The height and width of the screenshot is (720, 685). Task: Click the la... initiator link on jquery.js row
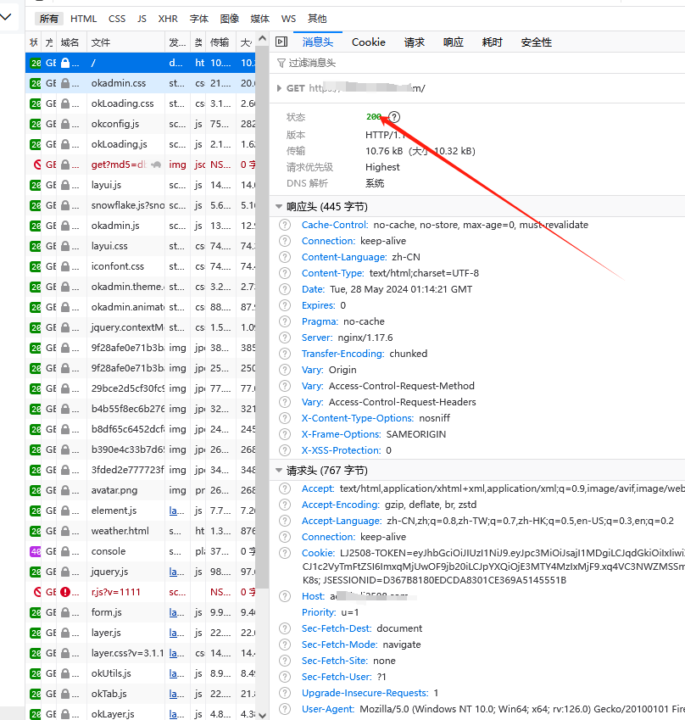[176, 572]
